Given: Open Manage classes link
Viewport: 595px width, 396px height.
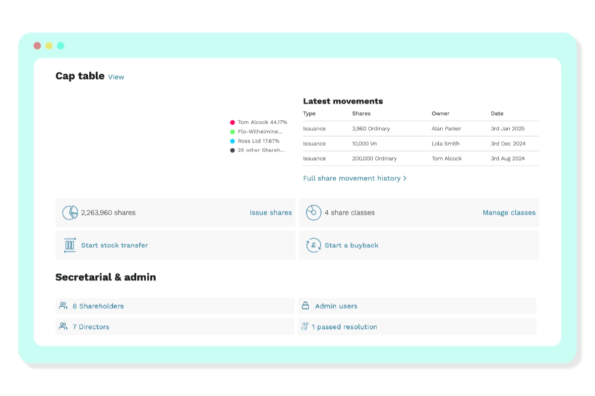Looking at the screenshot, I should pos(509,212).
